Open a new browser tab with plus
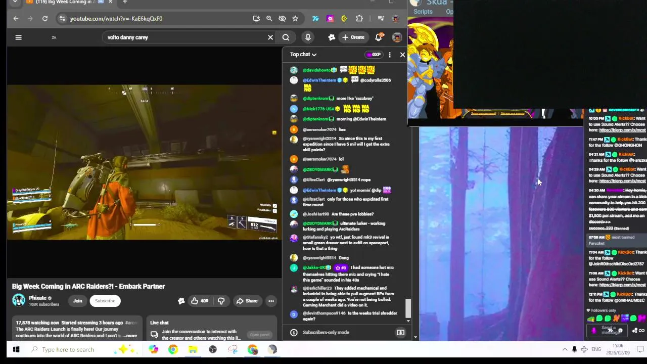The width and height of the screenshot is (647, 364). pyautogui.click(x=125, y=2)
